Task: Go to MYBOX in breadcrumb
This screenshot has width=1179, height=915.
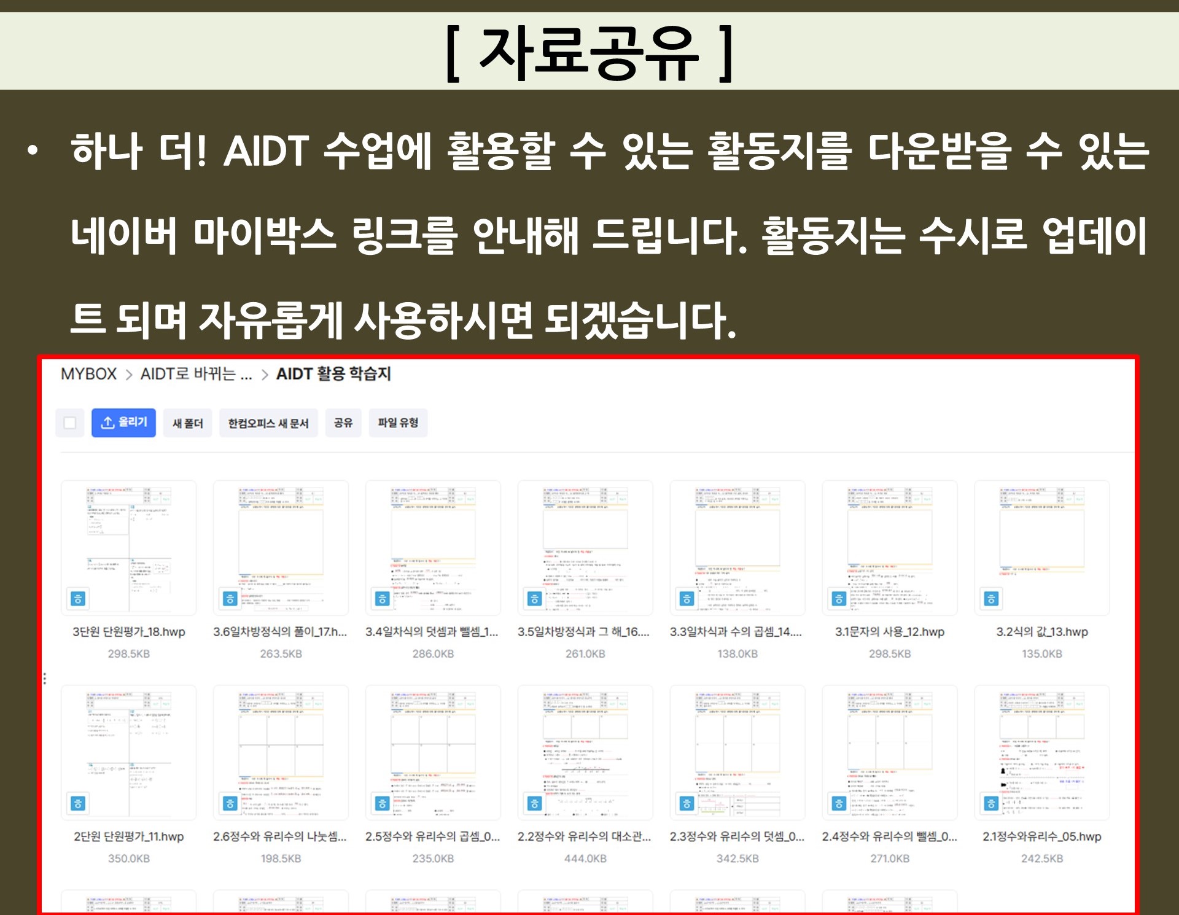Action: click(x=88, y=374)
